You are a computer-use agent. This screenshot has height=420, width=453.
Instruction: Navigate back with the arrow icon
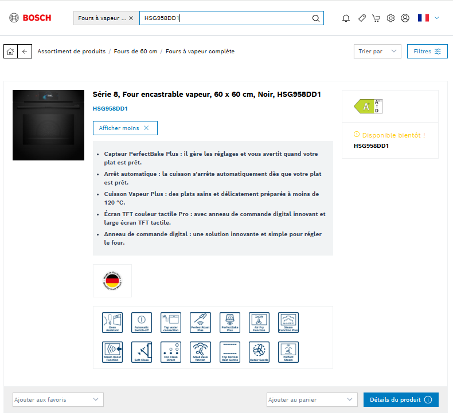click(25, 52)
